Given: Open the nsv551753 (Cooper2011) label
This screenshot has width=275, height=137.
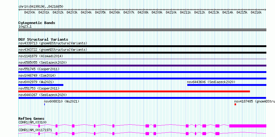Looking at the screenshot, I should coord(39,88).
